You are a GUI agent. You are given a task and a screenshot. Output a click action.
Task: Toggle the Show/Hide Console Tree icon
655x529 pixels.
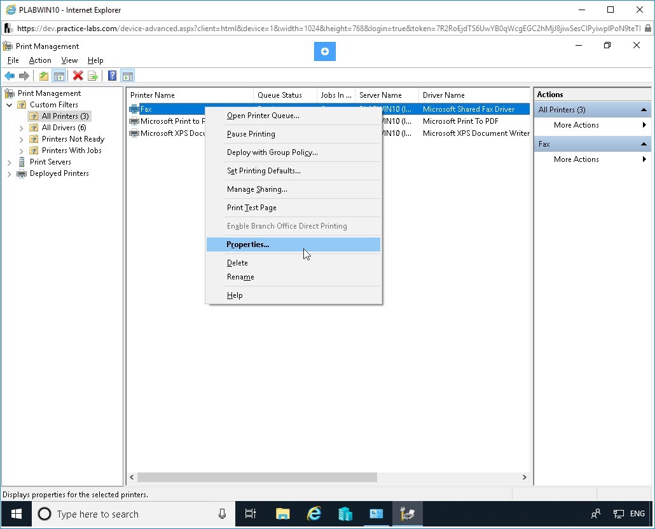tap(59, 76)
